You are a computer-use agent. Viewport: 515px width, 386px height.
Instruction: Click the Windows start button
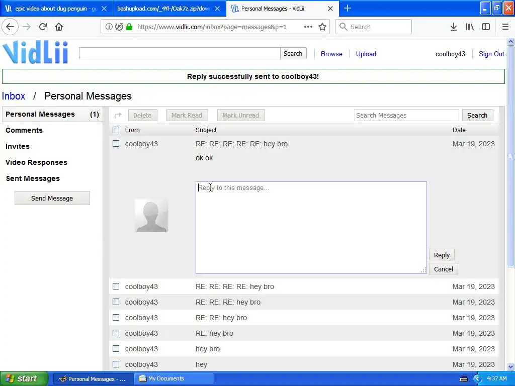[24, 378]
